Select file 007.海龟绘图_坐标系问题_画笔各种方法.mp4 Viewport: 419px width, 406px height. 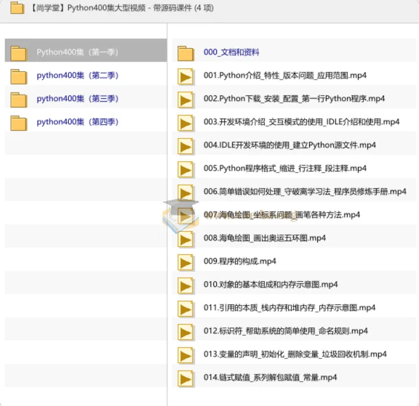pos(282,215)
